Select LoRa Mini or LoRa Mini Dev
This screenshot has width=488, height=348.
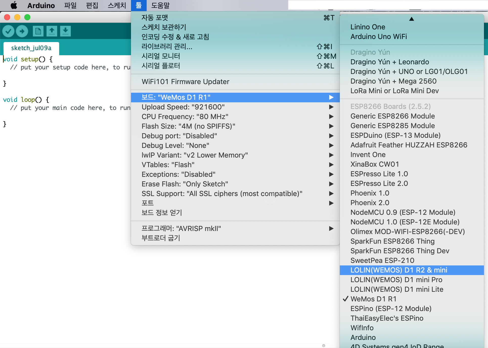pyautogui.click(x=412, y=91)
